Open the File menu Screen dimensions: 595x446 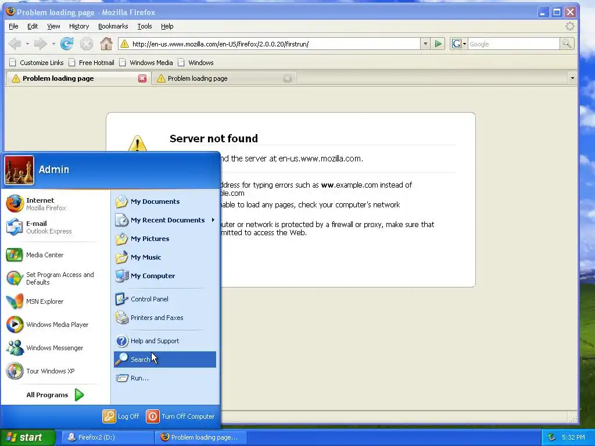pos(13,26)
